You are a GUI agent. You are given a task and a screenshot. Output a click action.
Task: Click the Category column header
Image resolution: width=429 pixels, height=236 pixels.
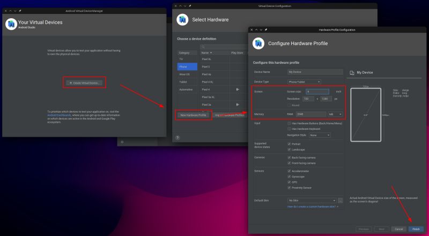coord(187,53)
